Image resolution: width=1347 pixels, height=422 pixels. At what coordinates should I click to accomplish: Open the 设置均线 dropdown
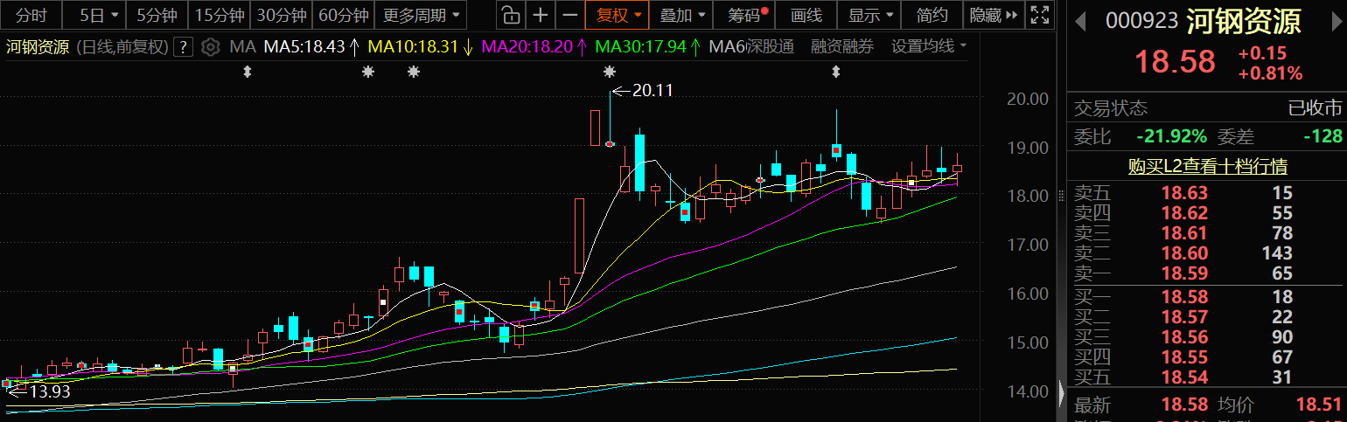(929, 47)
